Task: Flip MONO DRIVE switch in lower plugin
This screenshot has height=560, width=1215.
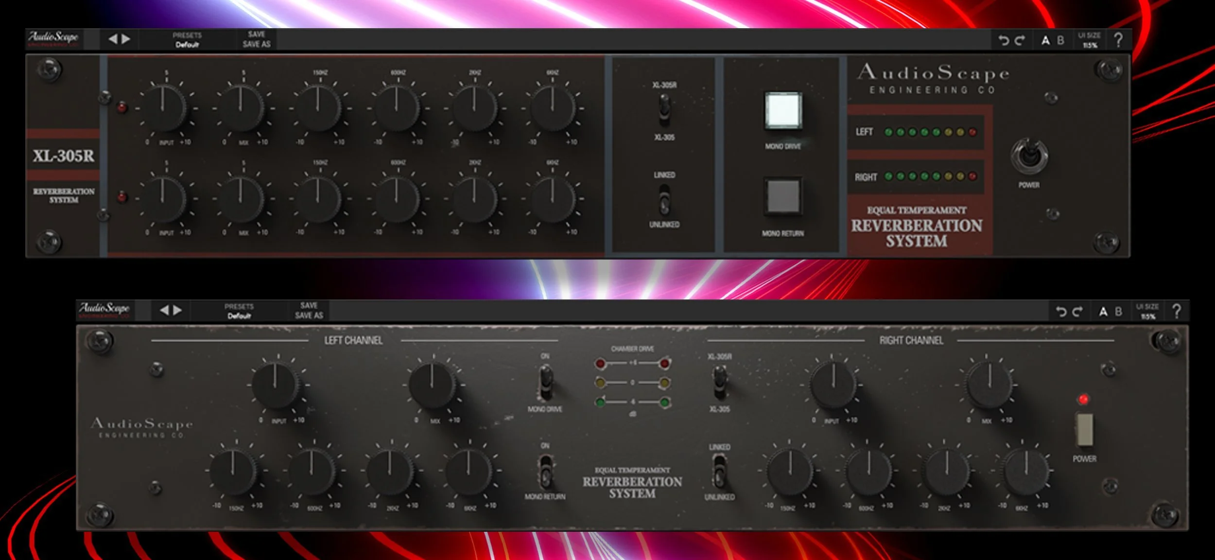Action: 545,382
